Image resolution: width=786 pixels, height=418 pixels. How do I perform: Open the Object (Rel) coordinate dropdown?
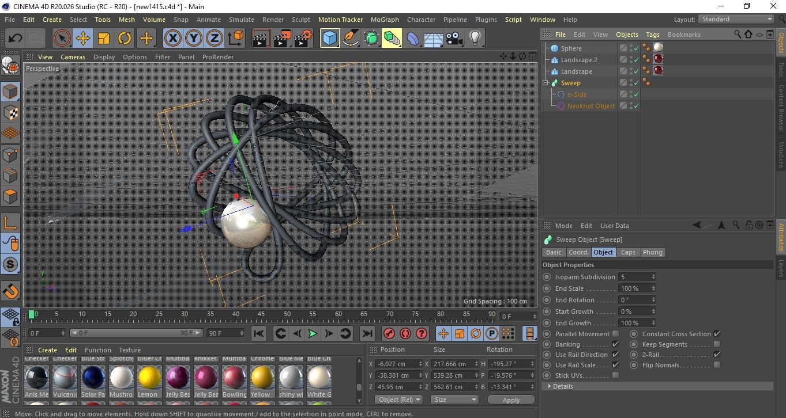click(398, 400)
